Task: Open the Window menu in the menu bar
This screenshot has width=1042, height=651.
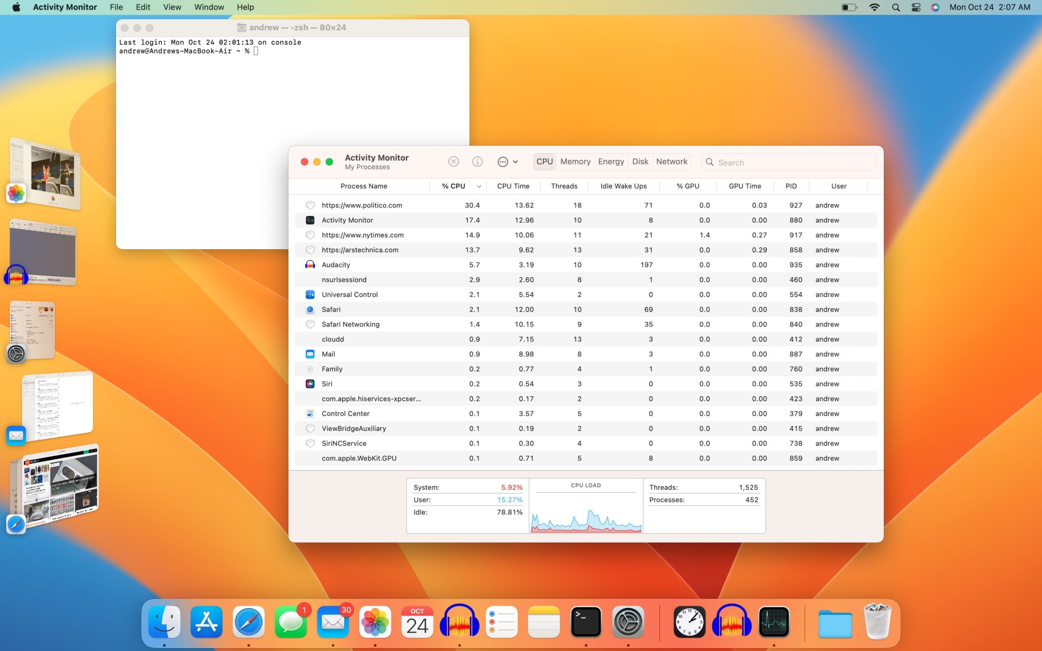Action: (x=209, y=7)
